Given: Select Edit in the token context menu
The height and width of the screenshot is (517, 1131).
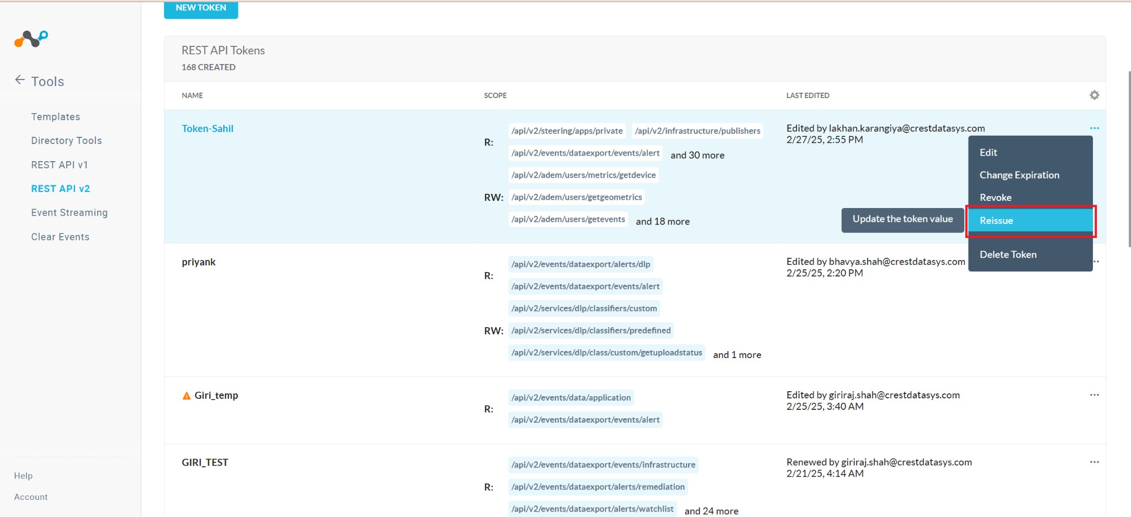Looking at the screenshot, I should 1030,152.
